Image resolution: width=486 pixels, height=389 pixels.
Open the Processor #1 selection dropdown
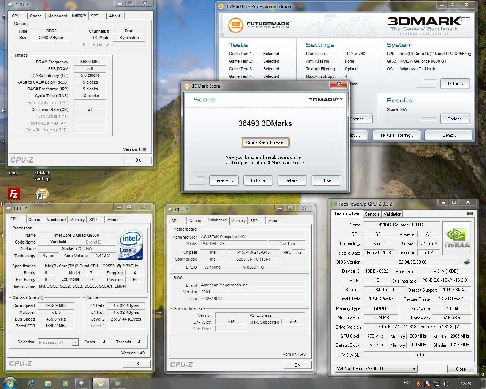(x=58, y=342)
